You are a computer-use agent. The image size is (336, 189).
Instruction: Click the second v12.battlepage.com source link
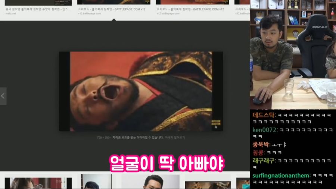[x=168, y=13]
